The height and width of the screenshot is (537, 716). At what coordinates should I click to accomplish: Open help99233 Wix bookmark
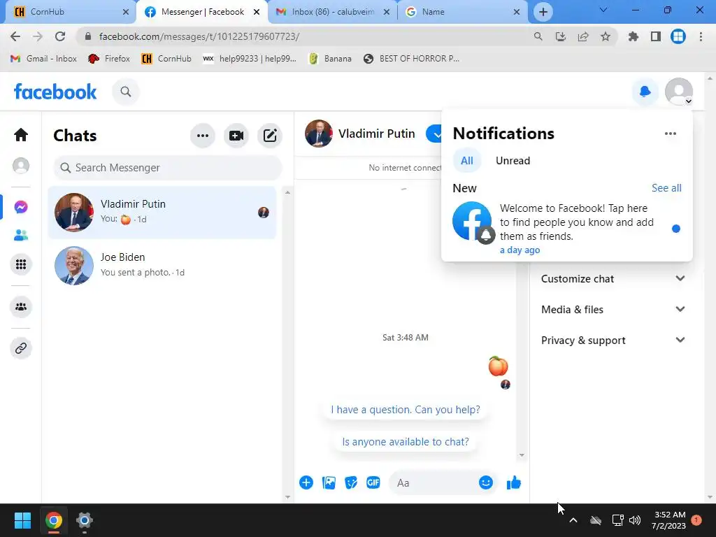click(250, 59)
